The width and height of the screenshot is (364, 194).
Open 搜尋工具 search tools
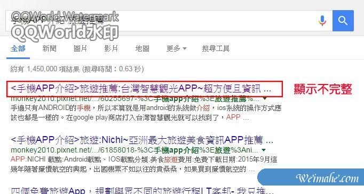coord(216,48)
